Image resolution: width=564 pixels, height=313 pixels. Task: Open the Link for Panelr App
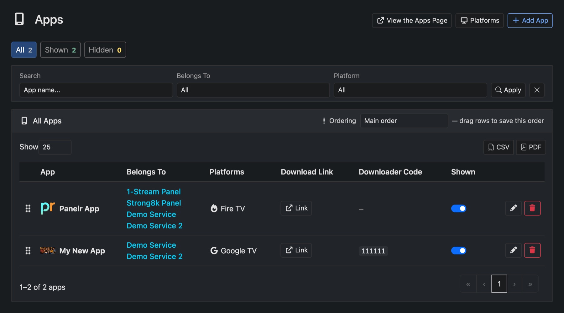(296, 208)
